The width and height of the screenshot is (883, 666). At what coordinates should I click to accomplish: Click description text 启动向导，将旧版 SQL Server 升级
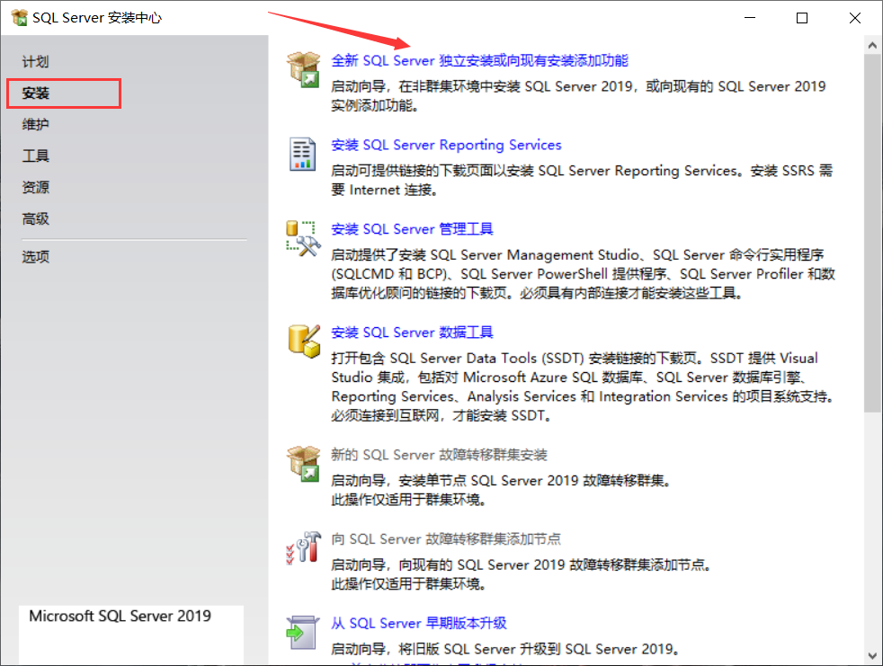pyautogui.click(x=504, y=649)
